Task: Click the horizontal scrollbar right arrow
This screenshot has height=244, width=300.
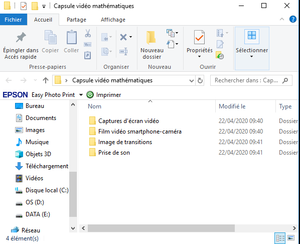Action: click(x=294, y=228)
